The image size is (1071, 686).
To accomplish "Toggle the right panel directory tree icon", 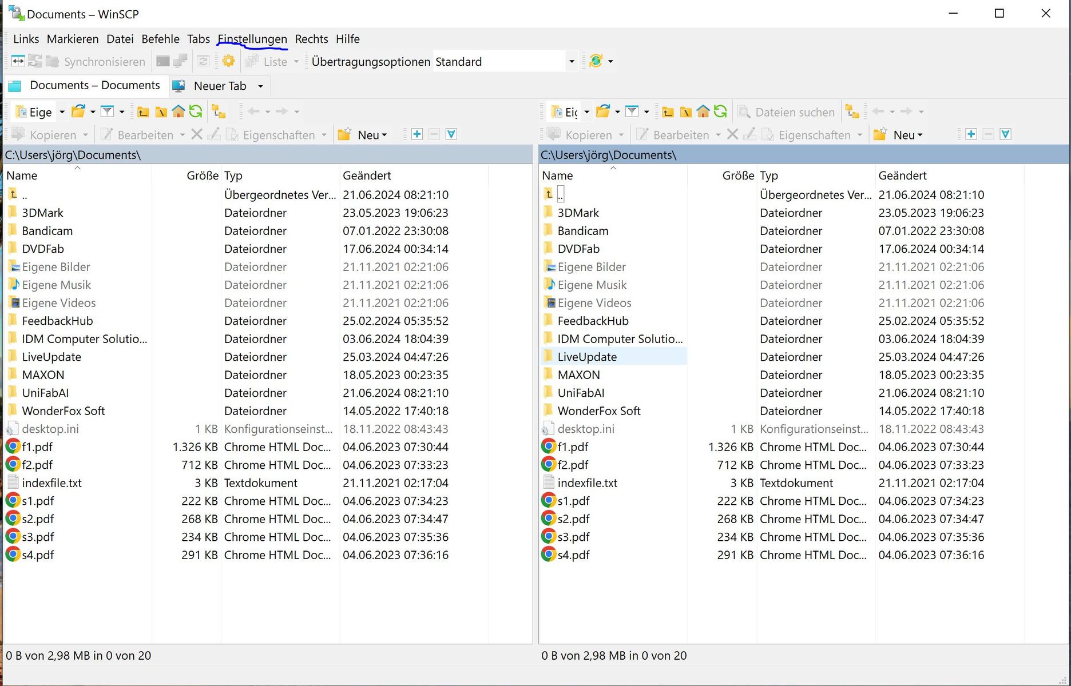I will point(852,111).
